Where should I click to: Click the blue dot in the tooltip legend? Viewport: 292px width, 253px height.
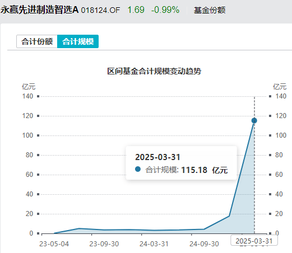(138, 169)
